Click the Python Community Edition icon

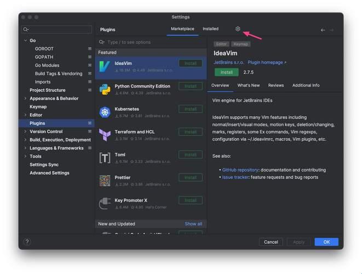coord(105,89)
